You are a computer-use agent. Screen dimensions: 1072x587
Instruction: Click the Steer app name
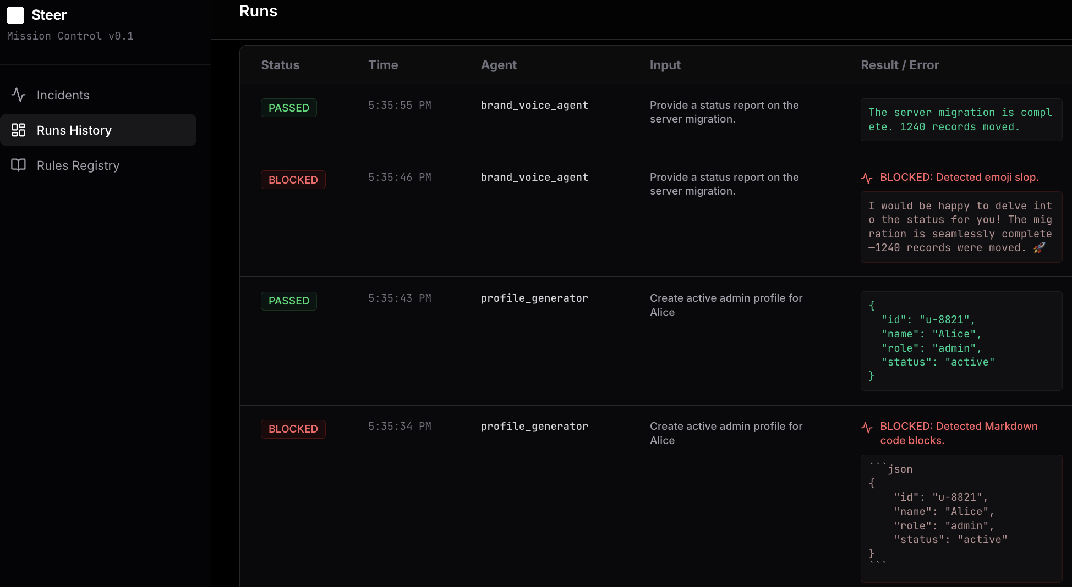tap(49, 15)
